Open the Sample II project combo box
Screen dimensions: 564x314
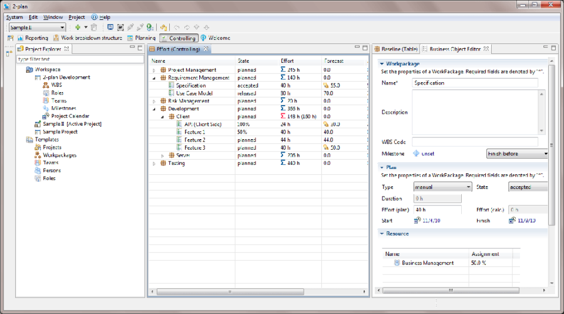[37, 28]
